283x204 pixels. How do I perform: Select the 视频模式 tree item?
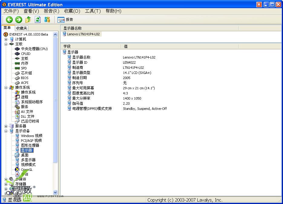pos(28,165)
